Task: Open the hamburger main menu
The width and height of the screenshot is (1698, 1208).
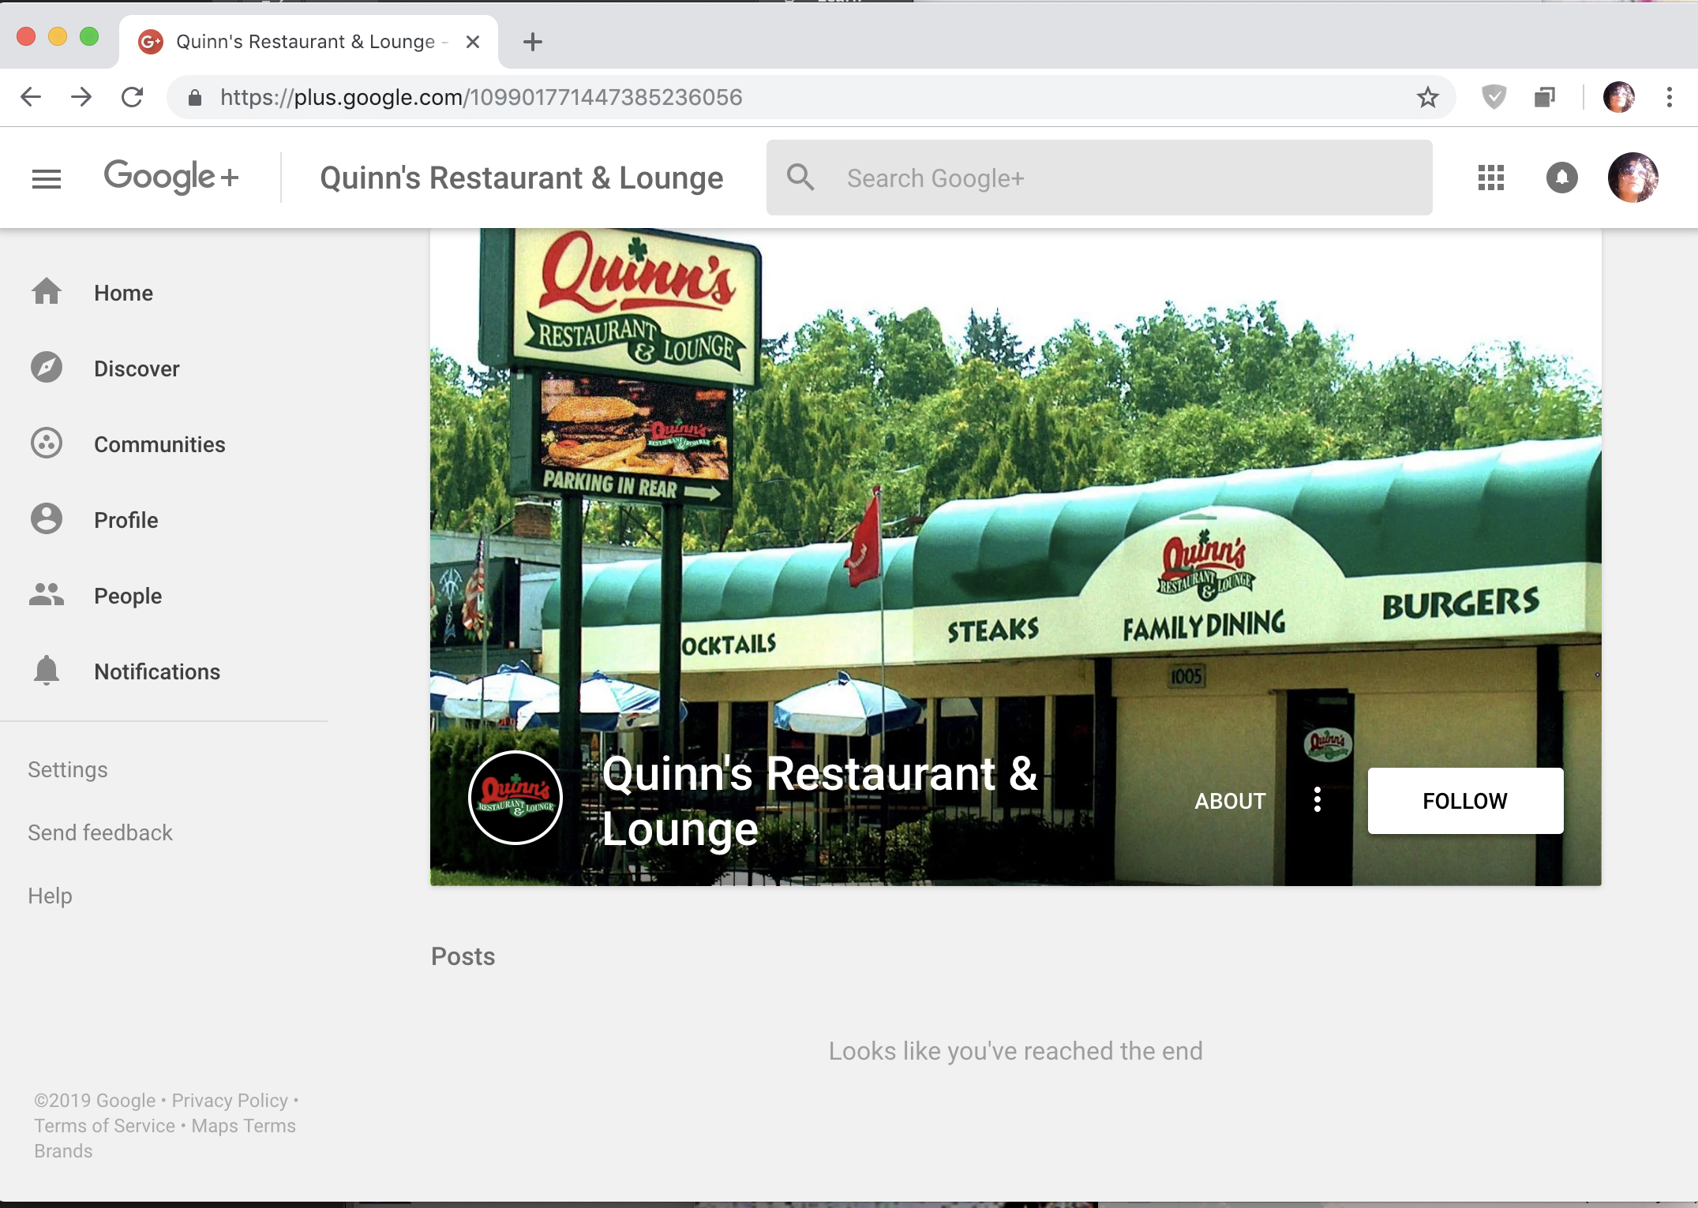Action: pos(46,179)
